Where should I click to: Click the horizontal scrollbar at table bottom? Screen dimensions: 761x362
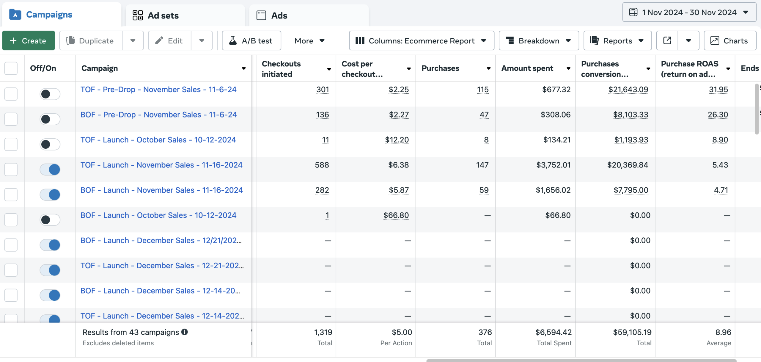pyautogui.click(x=581, y=360)
